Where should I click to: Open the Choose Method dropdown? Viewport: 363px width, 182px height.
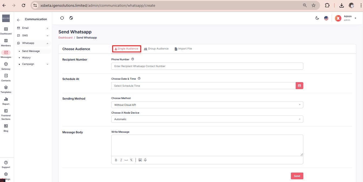point(207,105)
